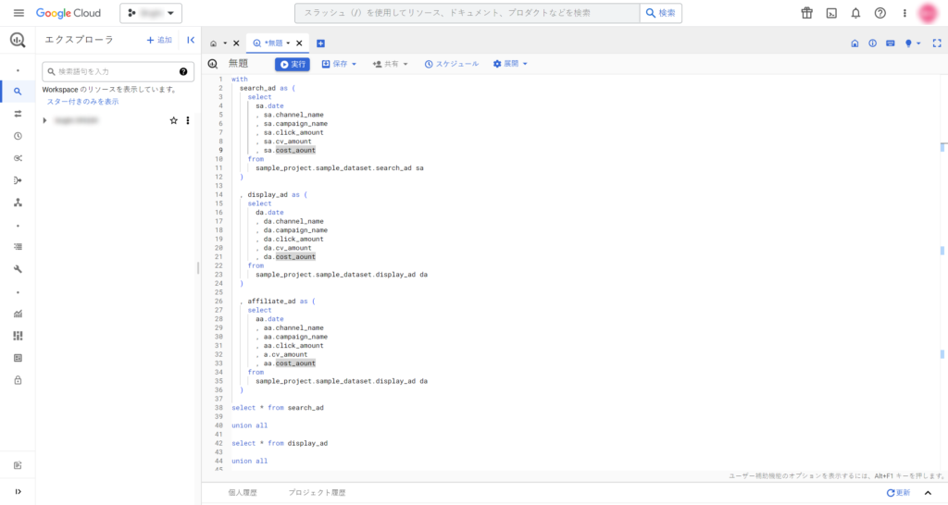Star the project in the explorer

(x=173, y=120)
